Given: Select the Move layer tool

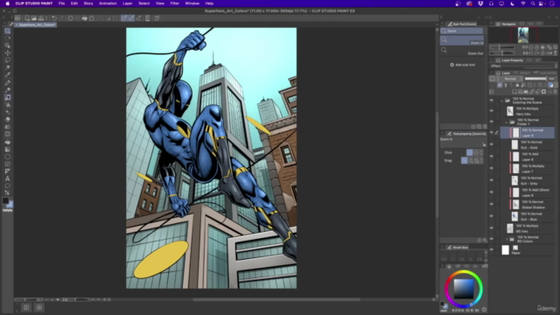Looking at the screenshot, I should (x=8, y=52).
